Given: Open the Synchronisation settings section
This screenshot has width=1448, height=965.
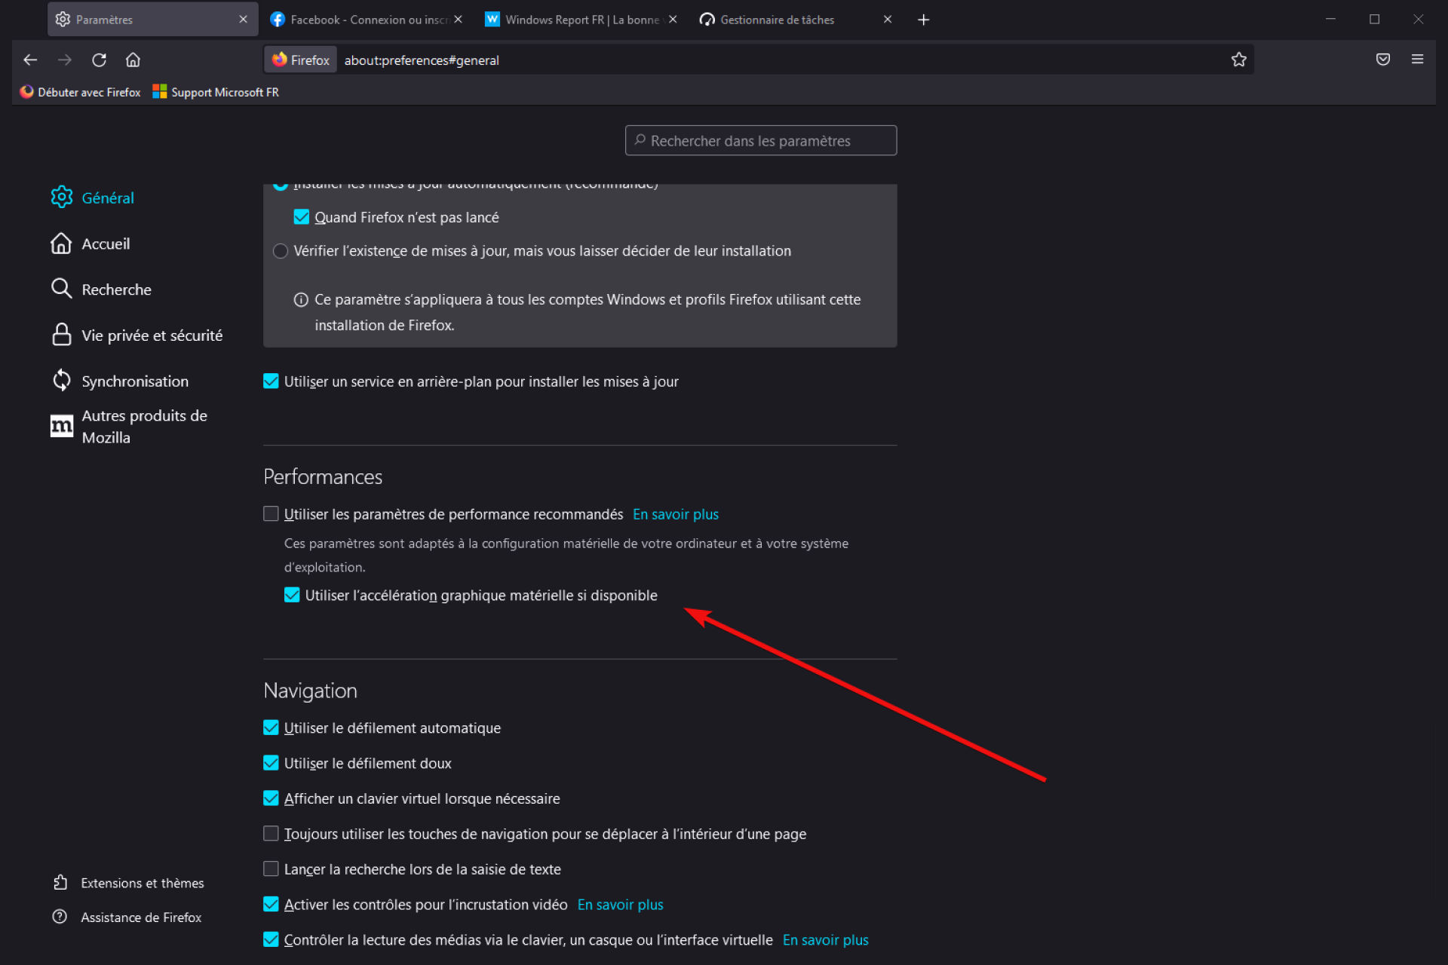Looking at the screenshot, I should pos(135,381).
